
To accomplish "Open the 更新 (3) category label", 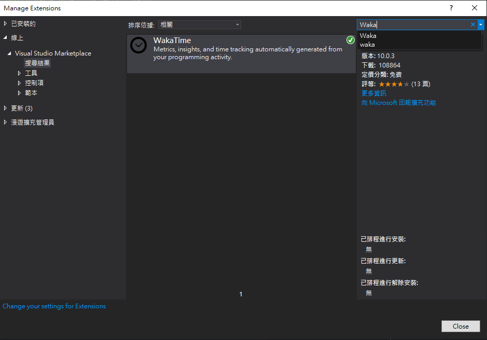I will (22, 108).
